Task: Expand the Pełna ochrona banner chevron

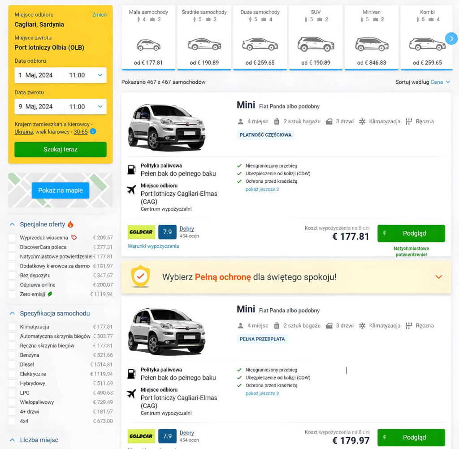Action: [x=438, y=277]
